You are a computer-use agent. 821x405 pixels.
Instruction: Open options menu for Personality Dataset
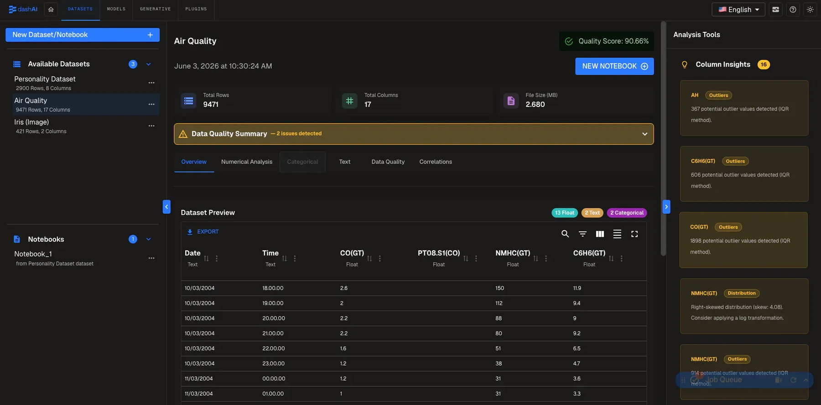pos(151,83)
